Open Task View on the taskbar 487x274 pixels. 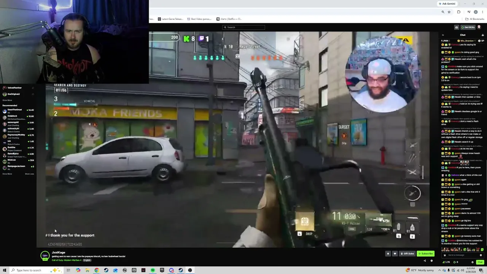[68, 270]
